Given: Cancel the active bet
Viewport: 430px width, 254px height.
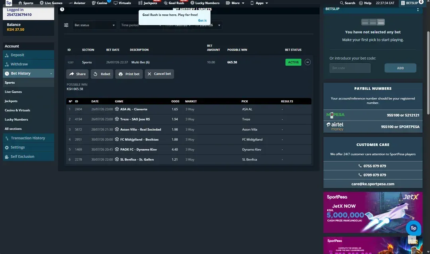Looking at the screenshot, I should pos(159,74).
